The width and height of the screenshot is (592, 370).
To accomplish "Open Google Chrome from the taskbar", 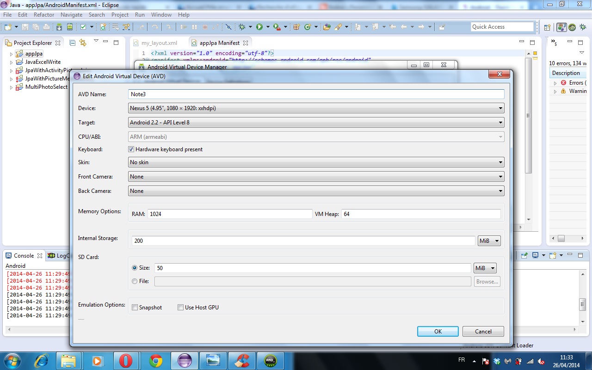I will pyautogui.click(x=156, y=360).
